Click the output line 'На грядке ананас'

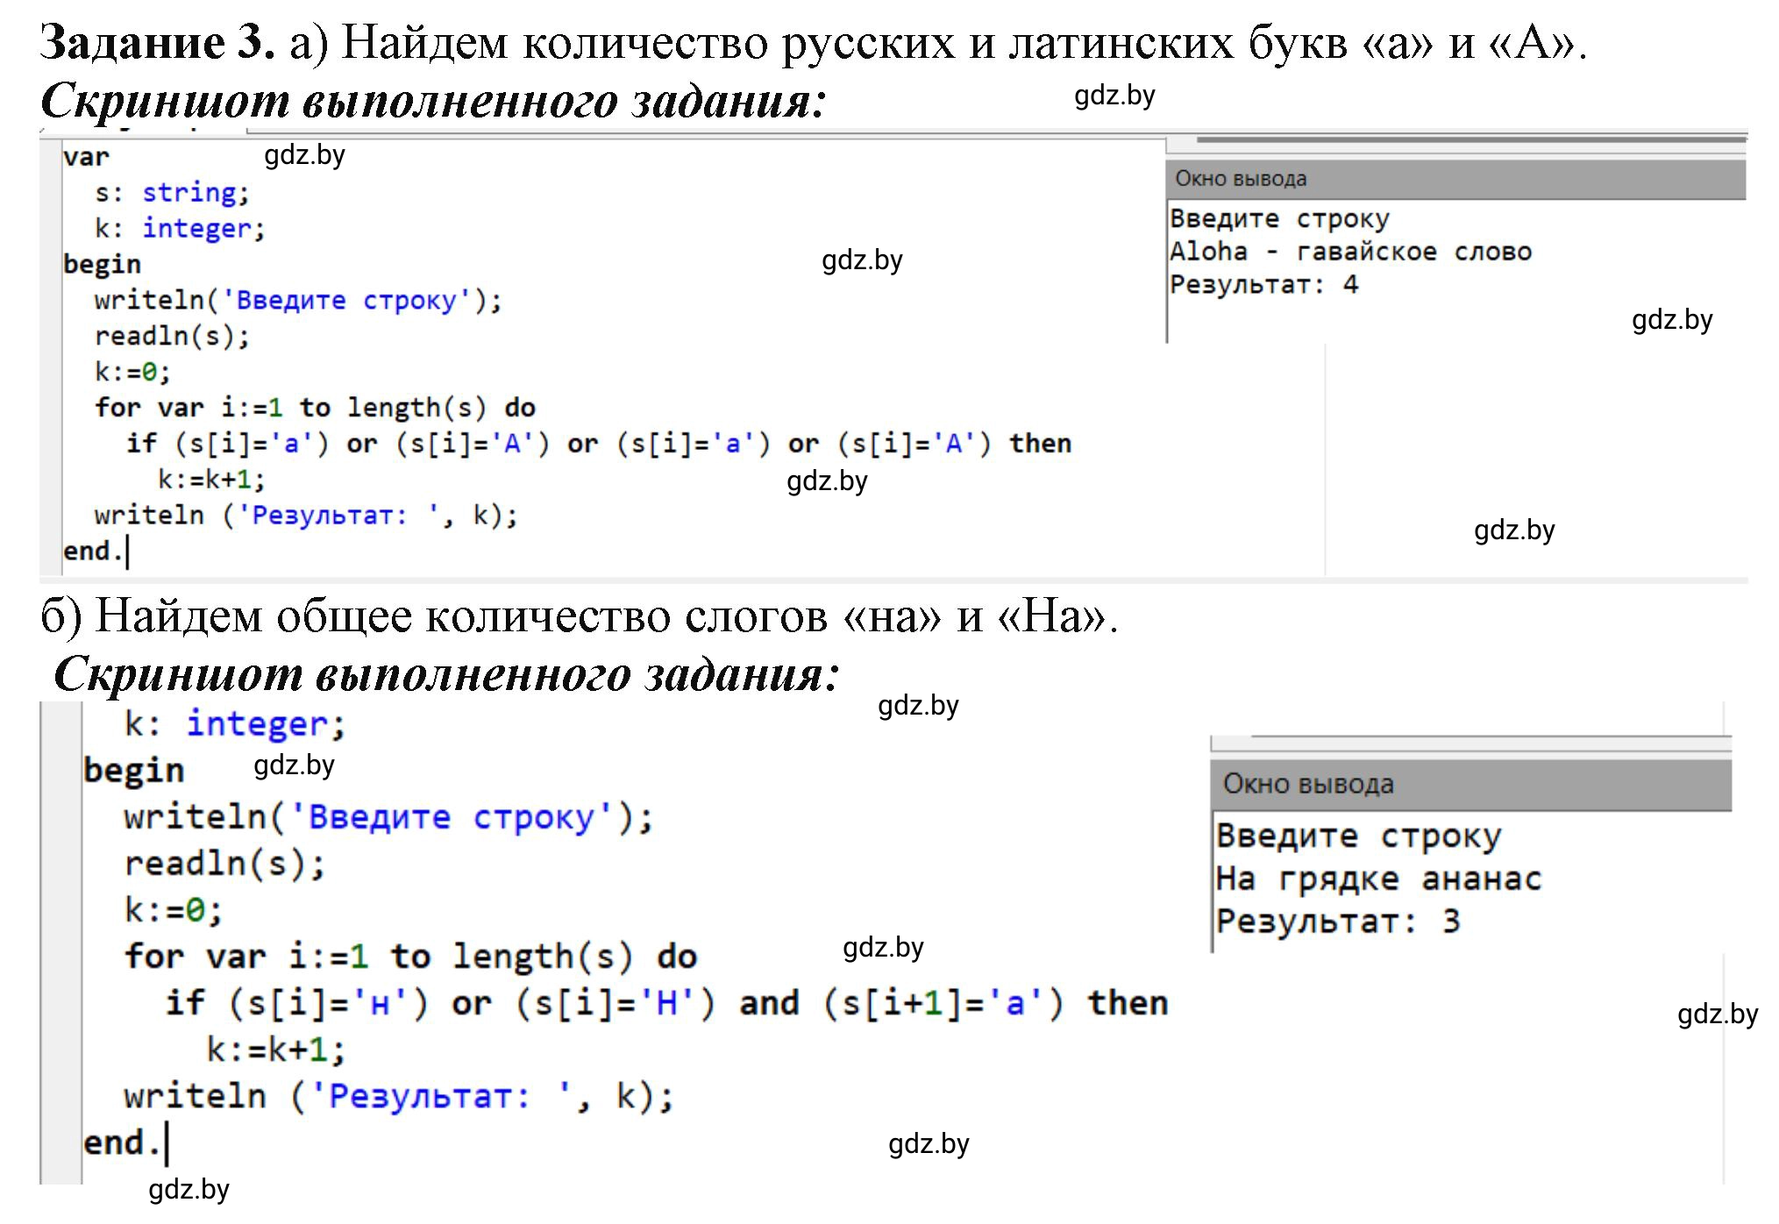tap(1378, 879)
